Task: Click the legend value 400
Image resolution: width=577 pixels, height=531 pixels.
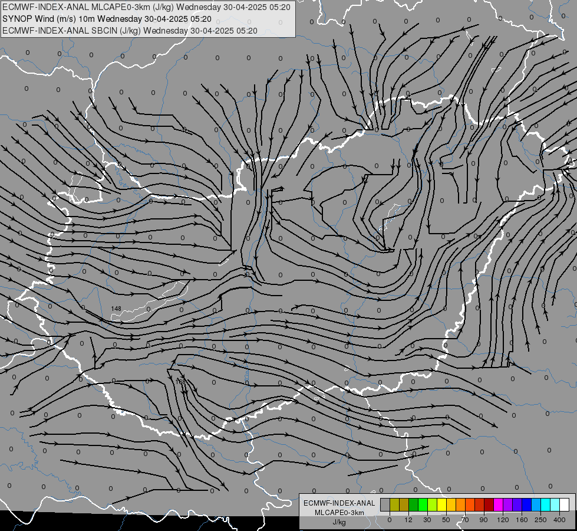Action: [559, 520]
